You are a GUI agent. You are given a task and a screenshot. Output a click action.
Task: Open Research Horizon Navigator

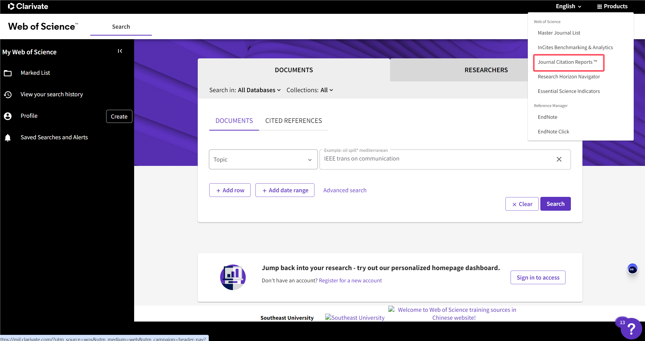coord(569,77)
